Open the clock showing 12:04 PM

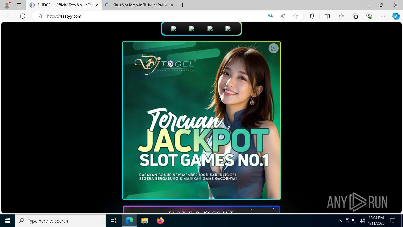pyautogui.click(x=376, y=221)
